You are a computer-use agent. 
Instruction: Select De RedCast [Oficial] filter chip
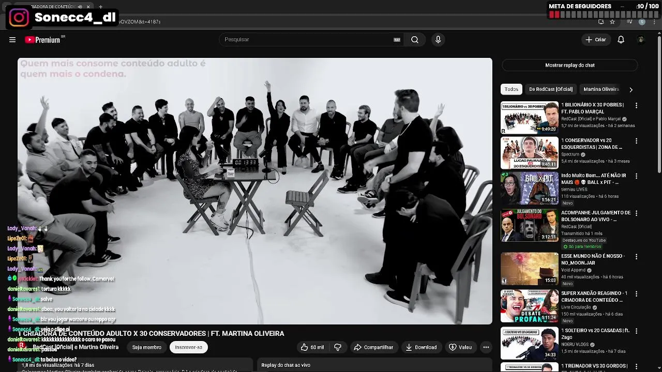tap(551, 89)
